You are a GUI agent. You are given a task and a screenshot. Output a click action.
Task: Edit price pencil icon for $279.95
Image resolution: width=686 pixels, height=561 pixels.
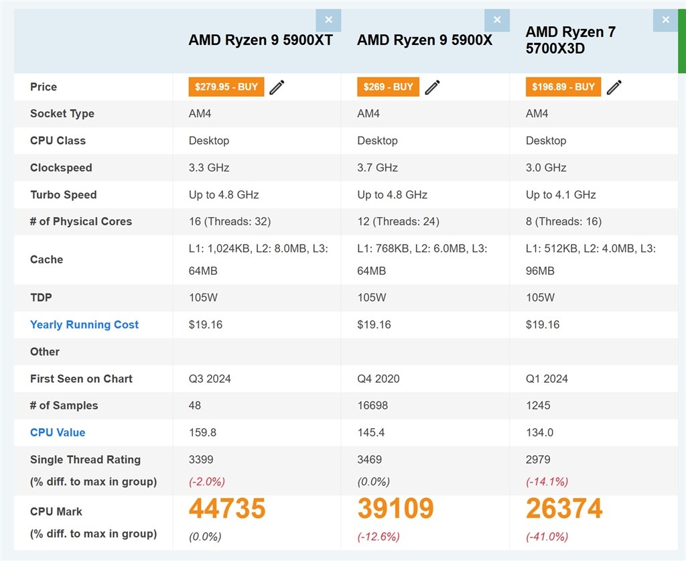pos(277,87)
